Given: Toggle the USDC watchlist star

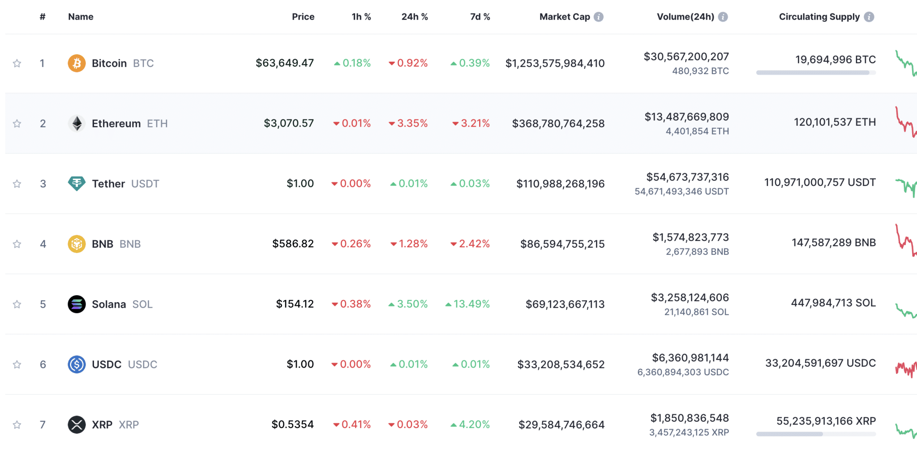Looking at the screenshot, I should pos(17,364).
